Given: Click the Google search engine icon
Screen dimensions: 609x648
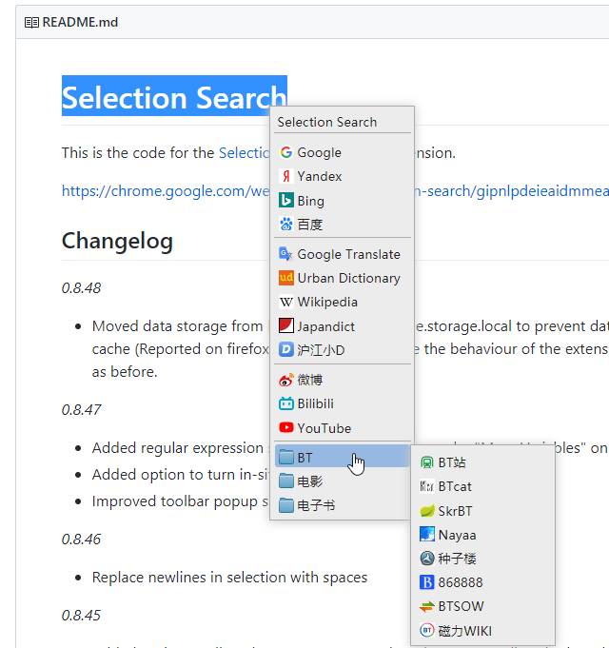Looking at the screenshot, I should pos(285,152).
